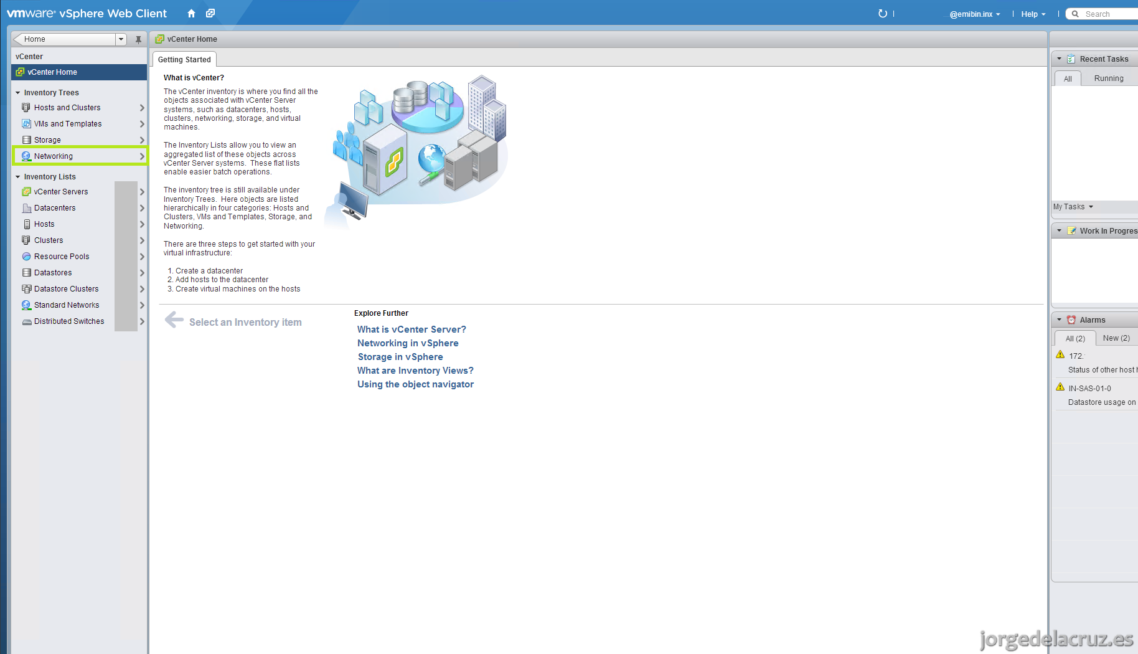
Task: Click the Storage tree icon
Action: [26, 140]
